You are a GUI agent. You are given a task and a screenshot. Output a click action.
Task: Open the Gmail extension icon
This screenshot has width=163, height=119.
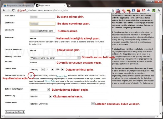click(144, 10)
